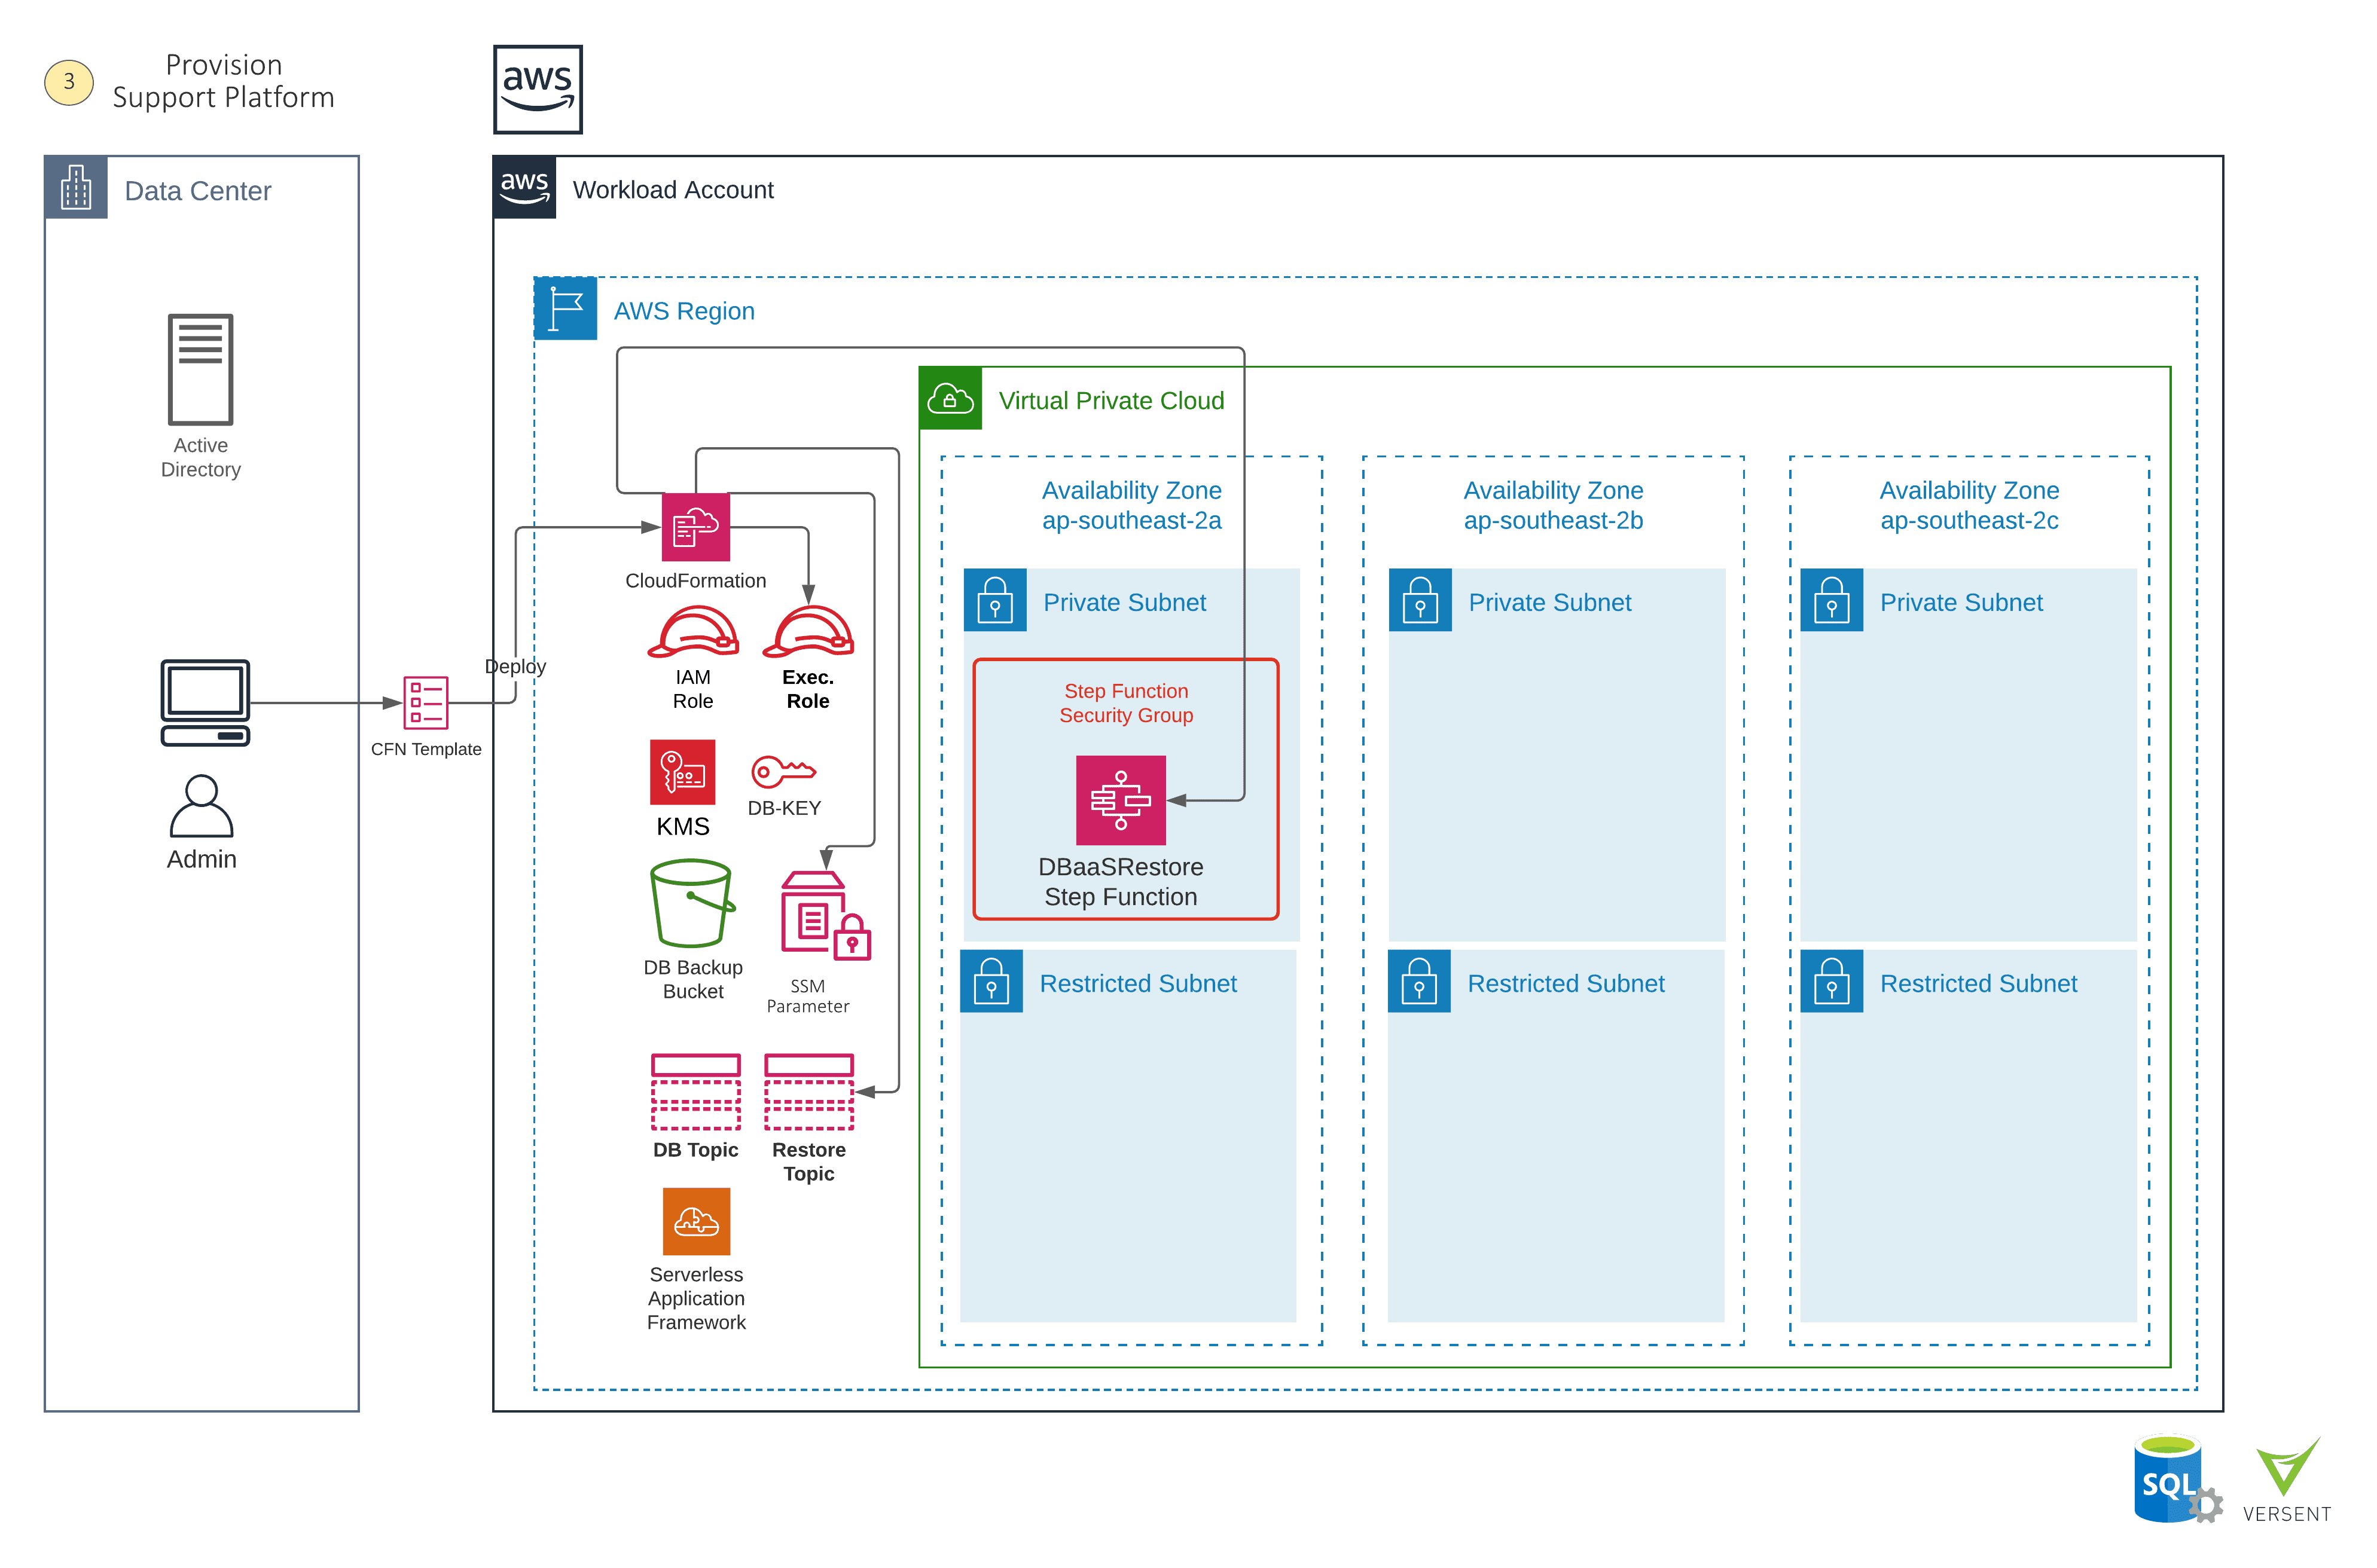The width and height of the screenshot is (2377, 1568).
Task: Click the "AWS Region" label text
Action: pyautogui.click(x=683, y=311)
